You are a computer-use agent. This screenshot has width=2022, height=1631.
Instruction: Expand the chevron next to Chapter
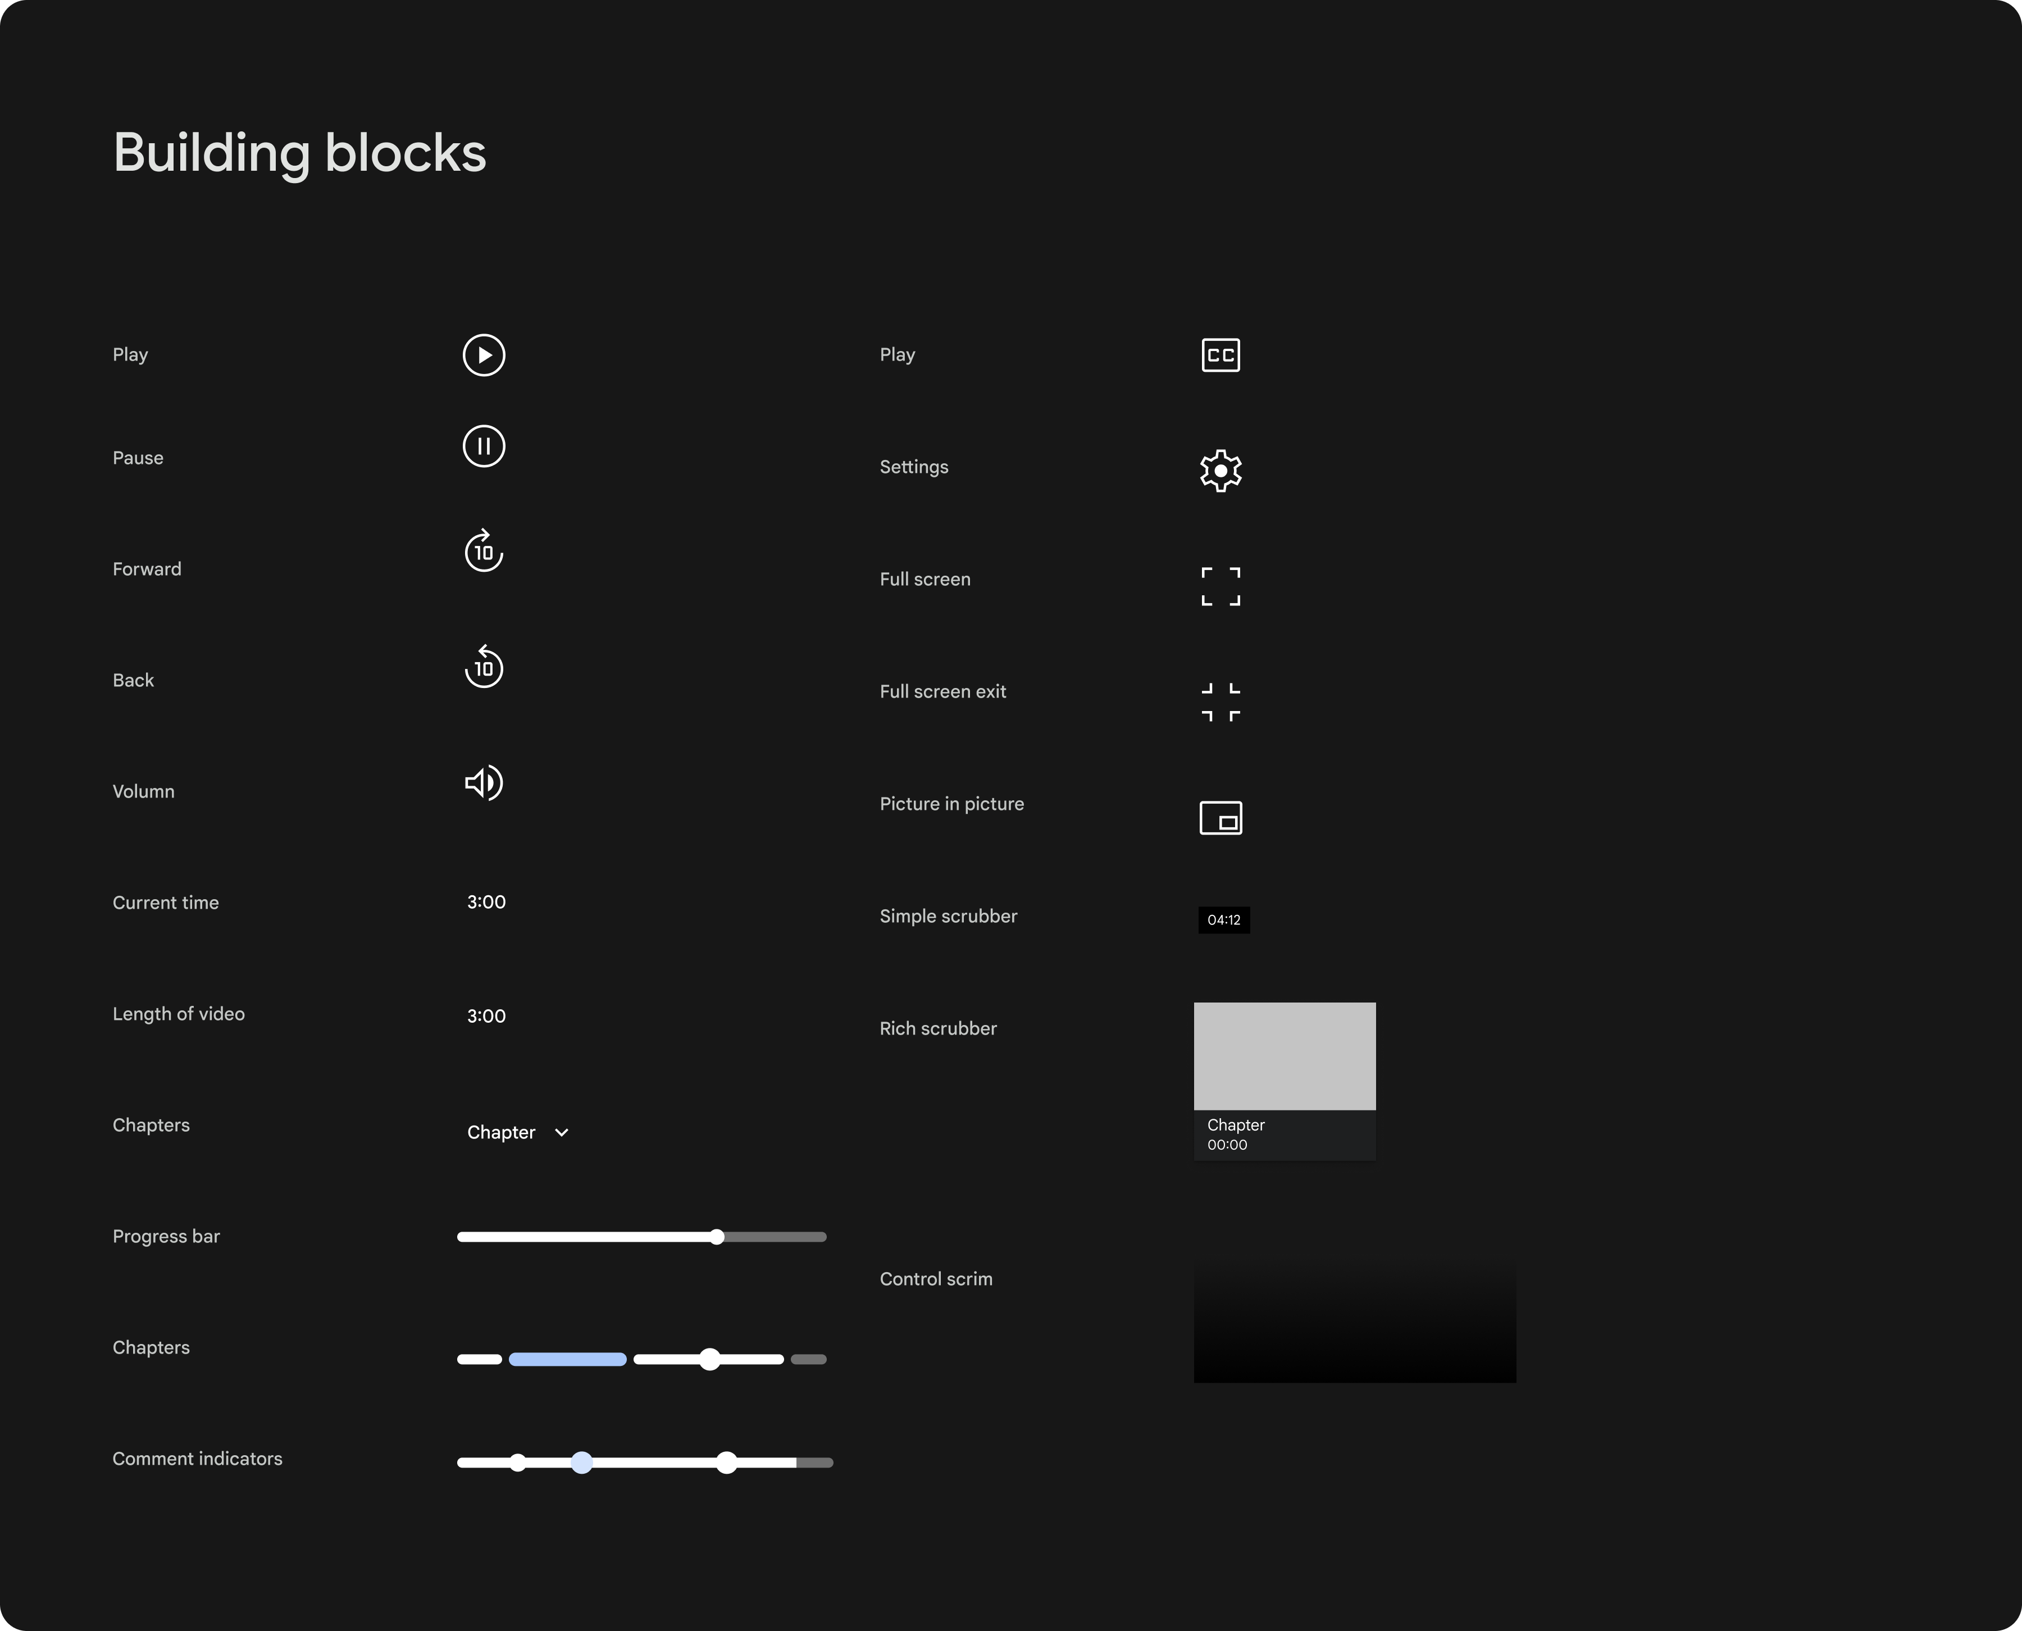561,1133
